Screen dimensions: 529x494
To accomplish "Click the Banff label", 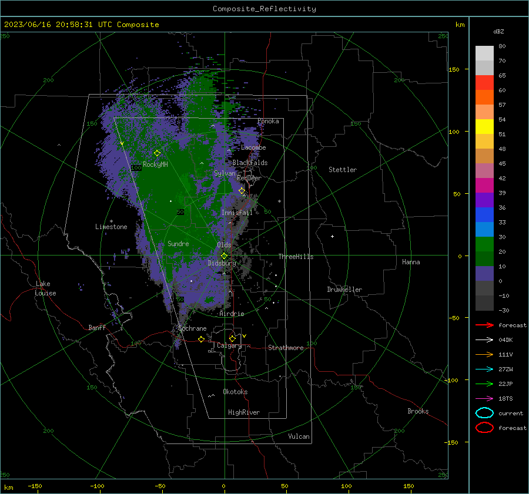I will (97, 328).
